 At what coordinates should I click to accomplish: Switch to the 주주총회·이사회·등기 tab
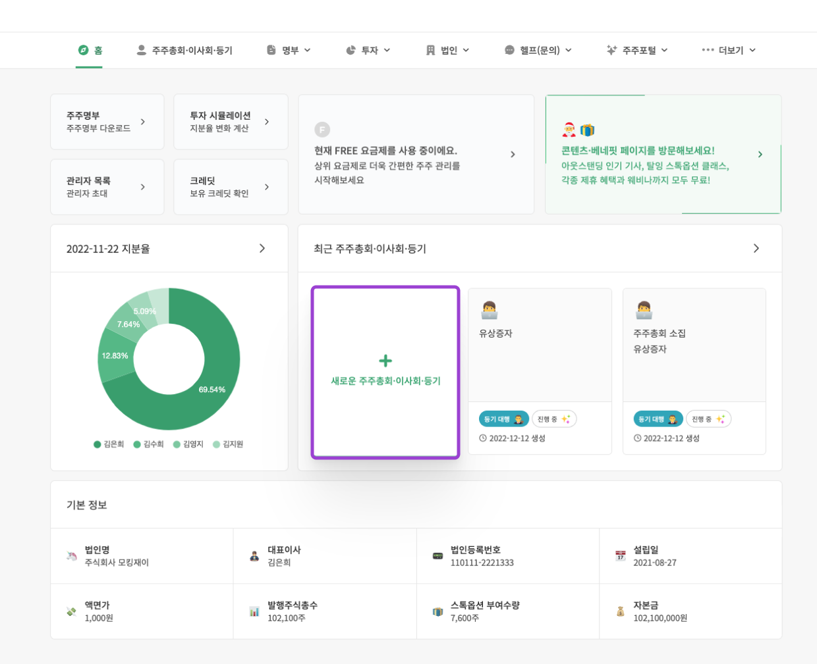184,47
